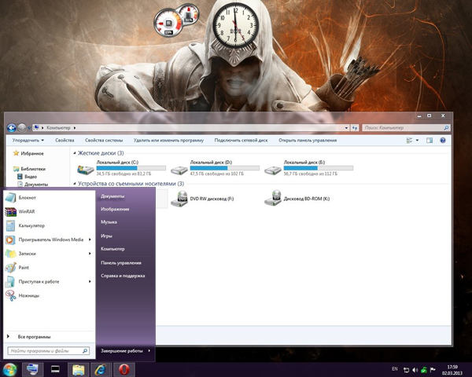The width and height of the screenshot is (472, 377).
Task: Open the computer icon in taskbar
Action: tap(32, 369)
